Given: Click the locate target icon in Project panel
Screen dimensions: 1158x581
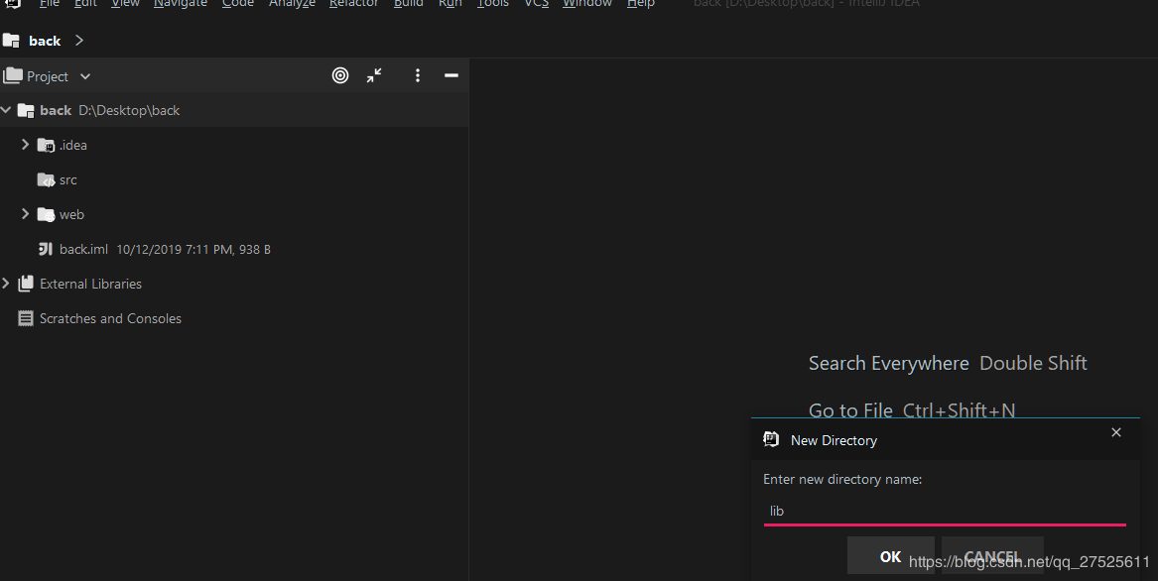Looking at the screenshot, I should click(340, 75).
